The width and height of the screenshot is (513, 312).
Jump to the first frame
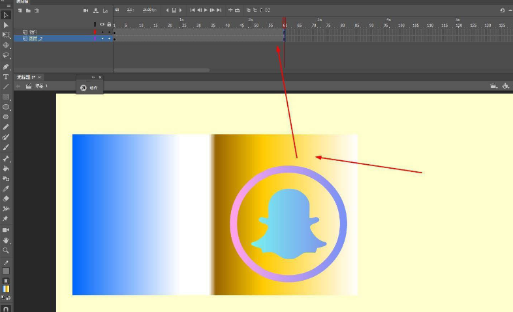193,10
